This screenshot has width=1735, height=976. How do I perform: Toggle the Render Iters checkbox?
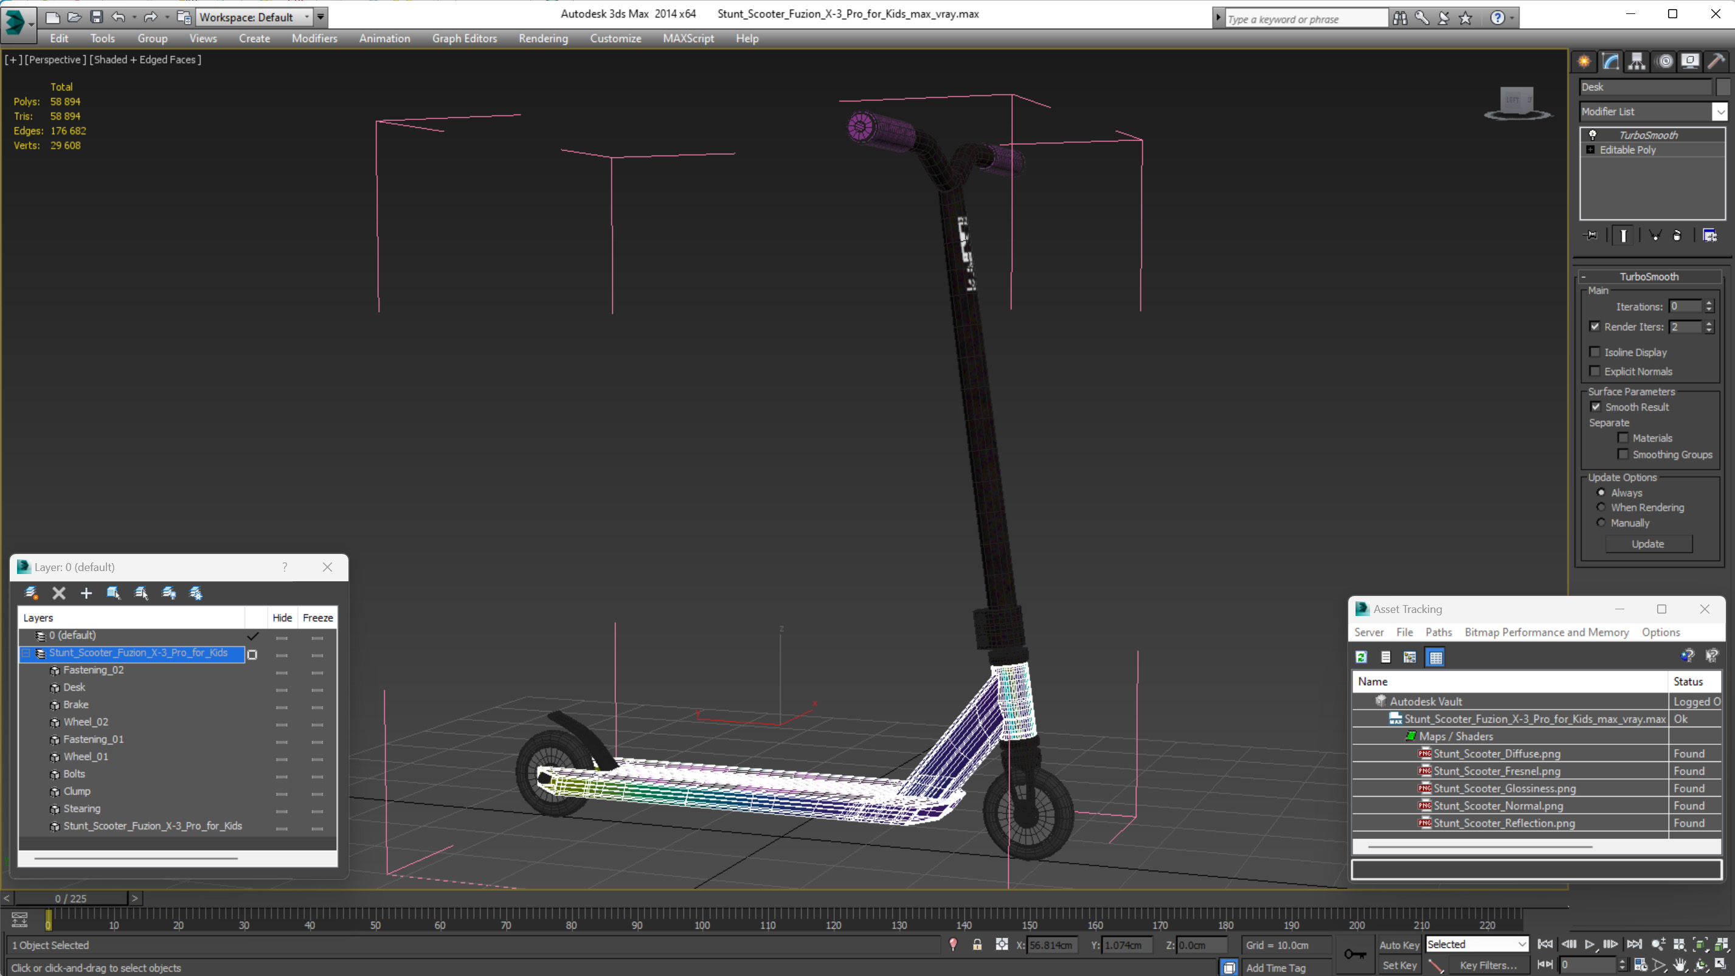(x=1595, y=327)
